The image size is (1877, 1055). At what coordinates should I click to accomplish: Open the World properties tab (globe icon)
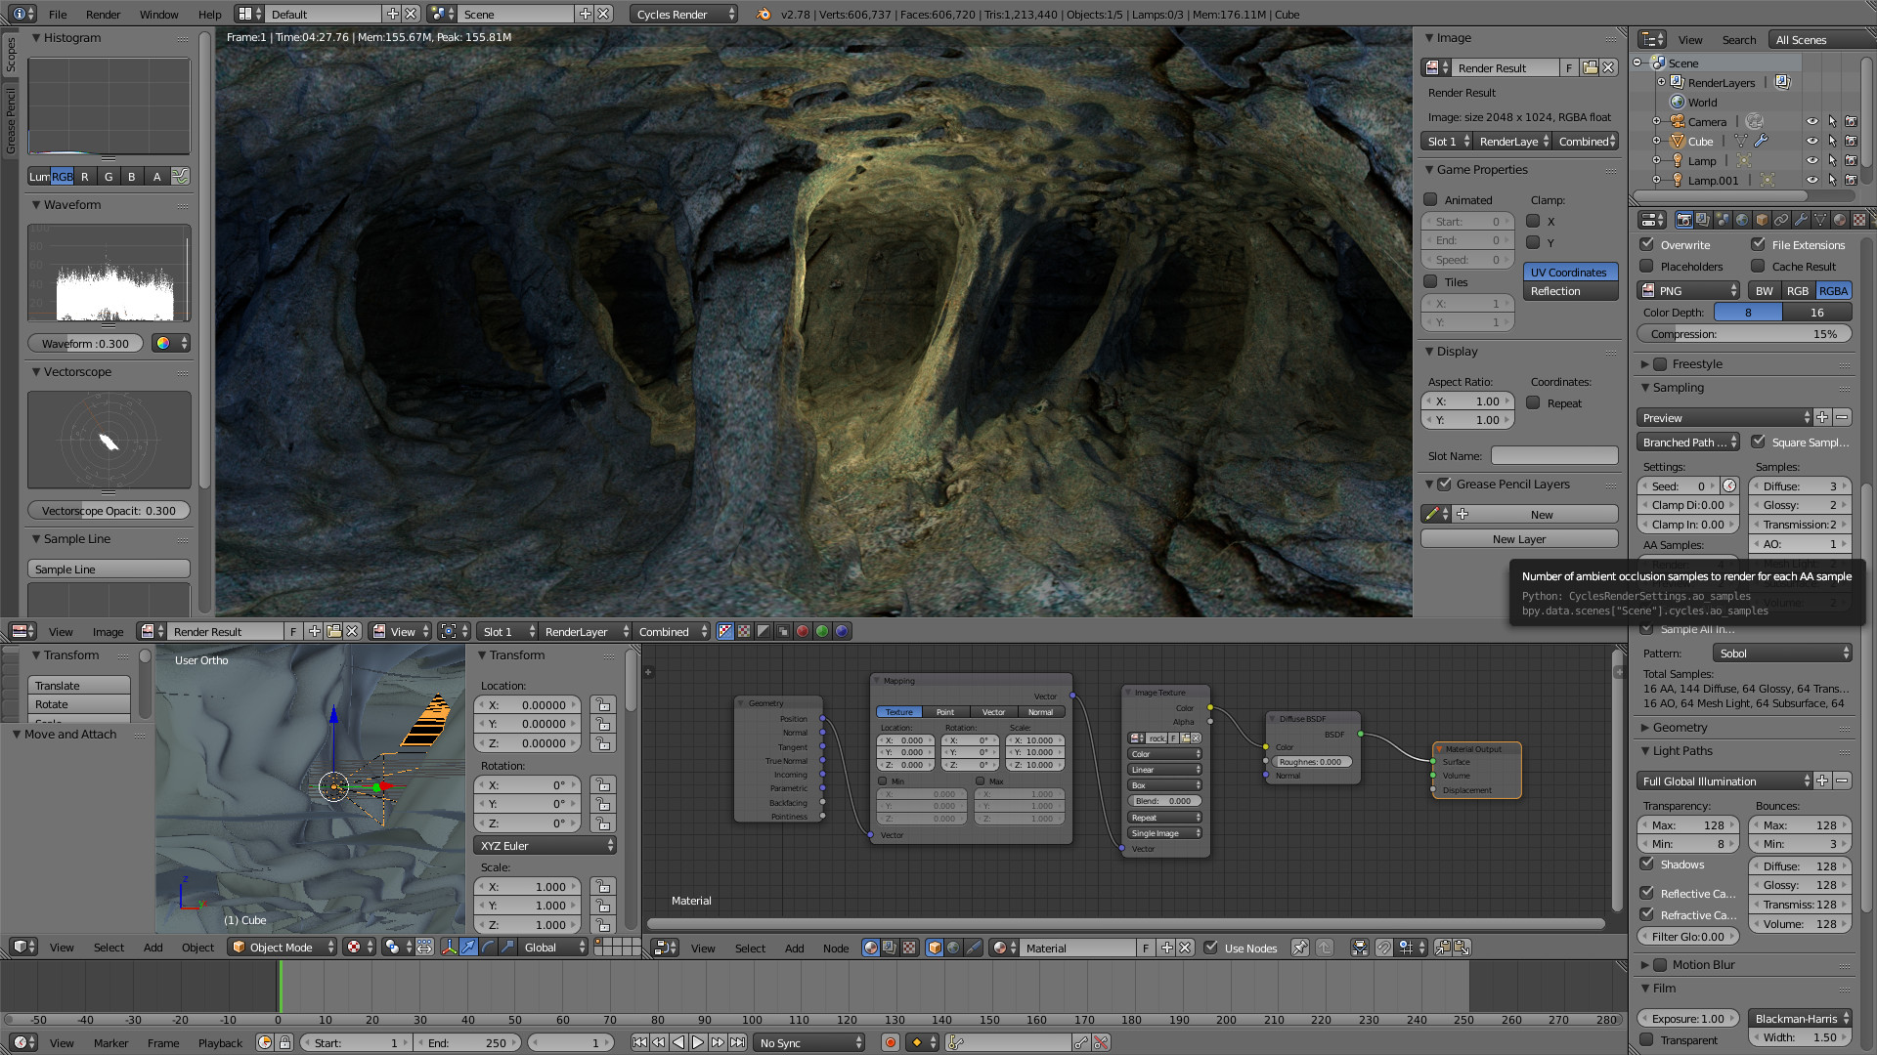tap(1742, 220)
